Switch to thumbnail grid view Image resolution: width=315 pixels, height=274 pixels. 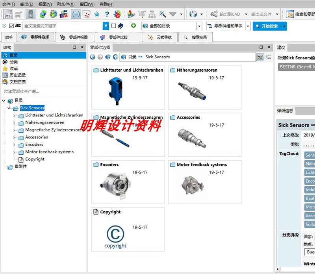[260, 57]
